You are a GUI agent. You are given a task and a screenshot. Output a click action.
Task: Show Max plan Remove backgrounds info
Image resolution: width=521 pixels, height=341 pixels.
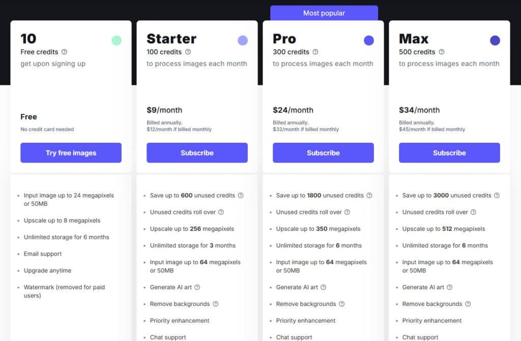[468, 304]
